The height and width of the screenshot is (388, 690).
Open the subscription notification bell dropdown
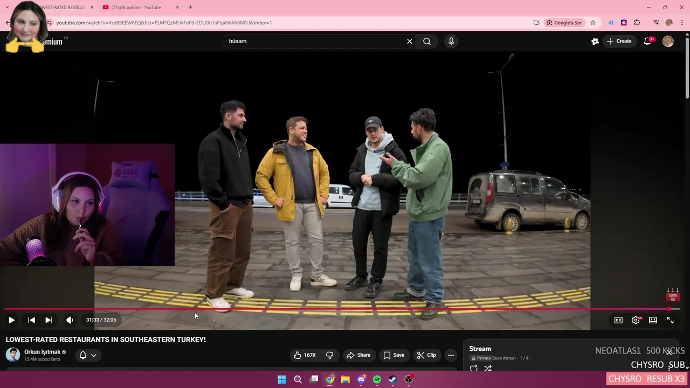88,355
